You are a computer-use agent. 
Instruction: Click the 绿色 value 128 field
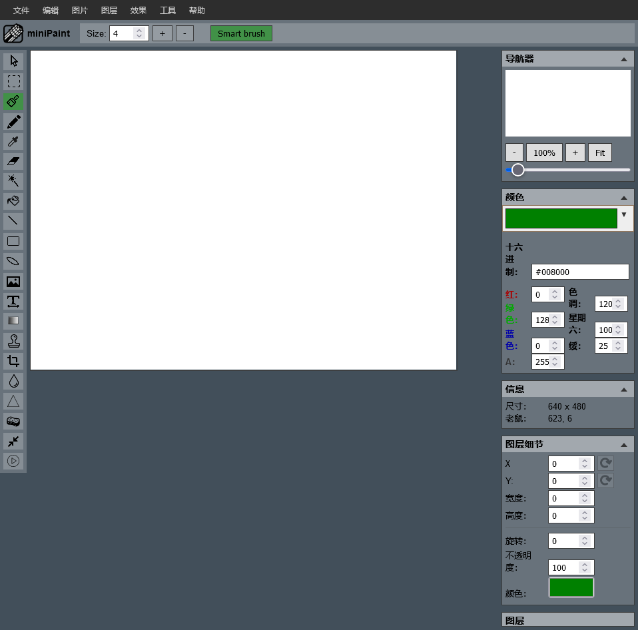(x=548, y=320)
